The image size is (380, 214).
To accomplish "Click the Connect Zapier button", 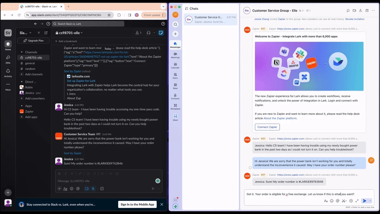I will [267, 127].
